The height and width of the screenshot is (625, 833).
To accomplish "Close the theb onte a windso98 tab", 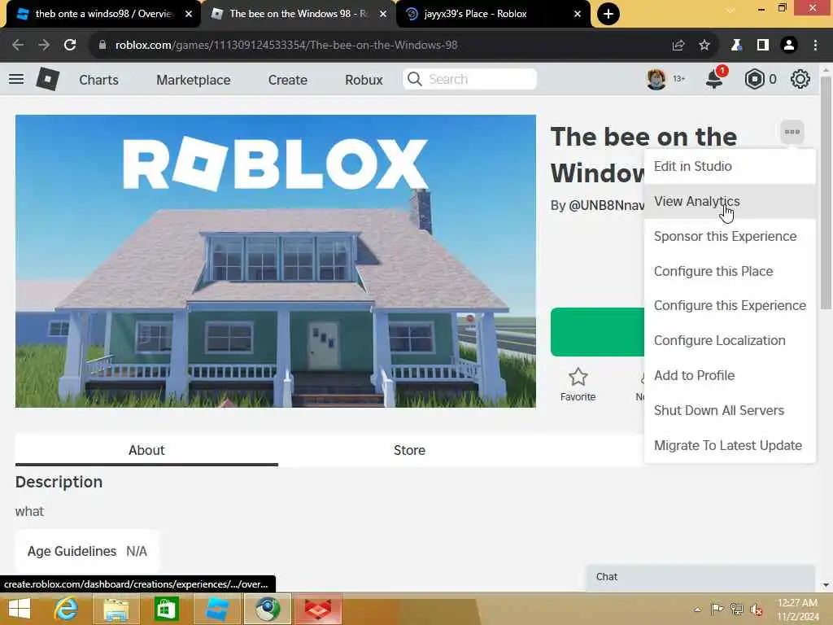I will 189,14.
